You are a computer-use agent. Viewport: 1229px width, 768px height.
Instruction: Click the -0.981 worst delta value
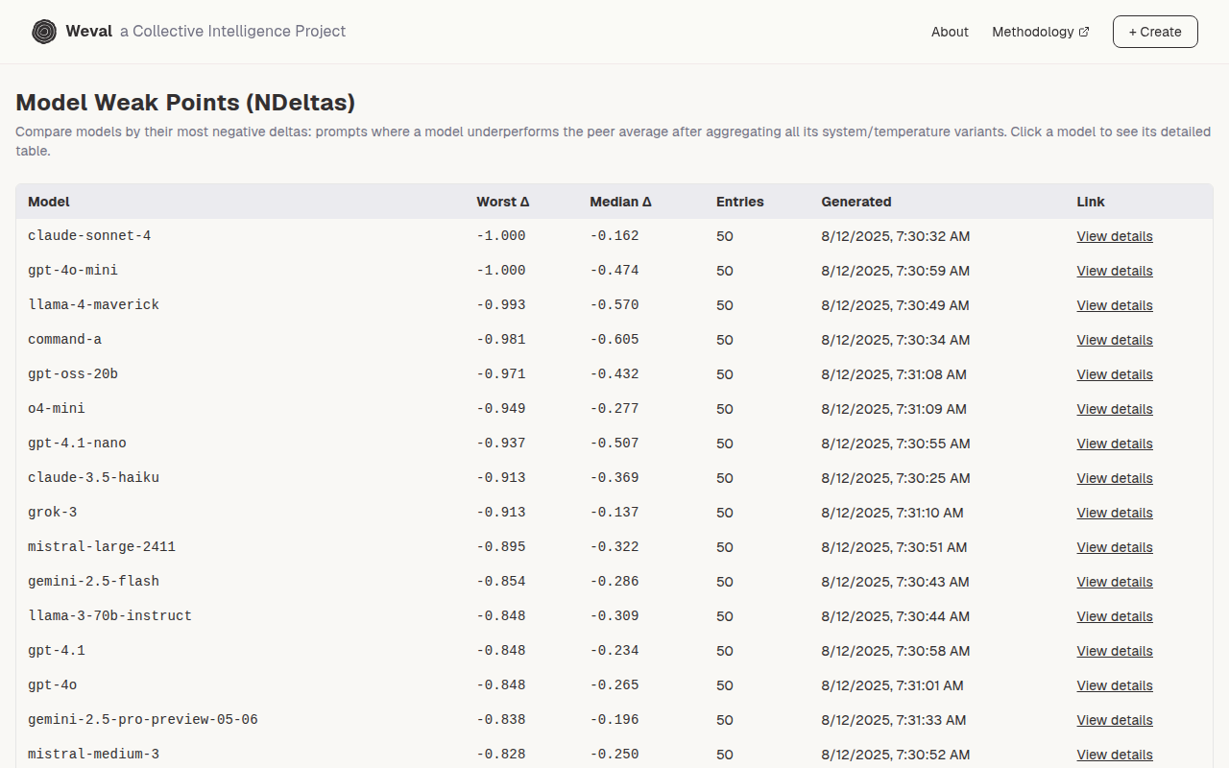coord(501,340)
